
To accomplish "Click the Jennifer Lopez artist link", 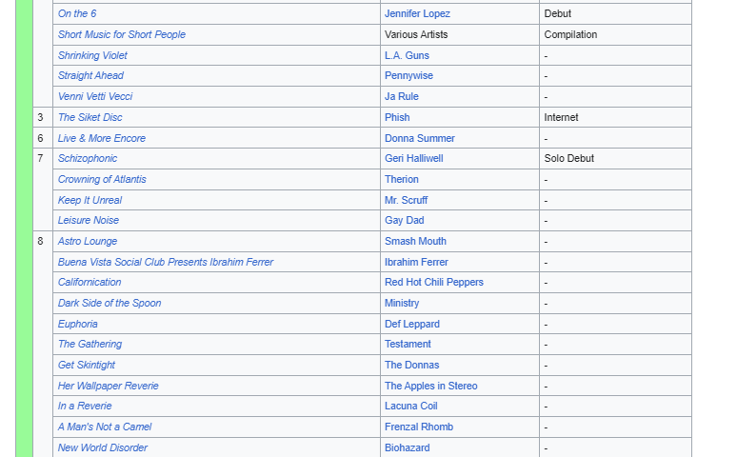I will point(417,14).
